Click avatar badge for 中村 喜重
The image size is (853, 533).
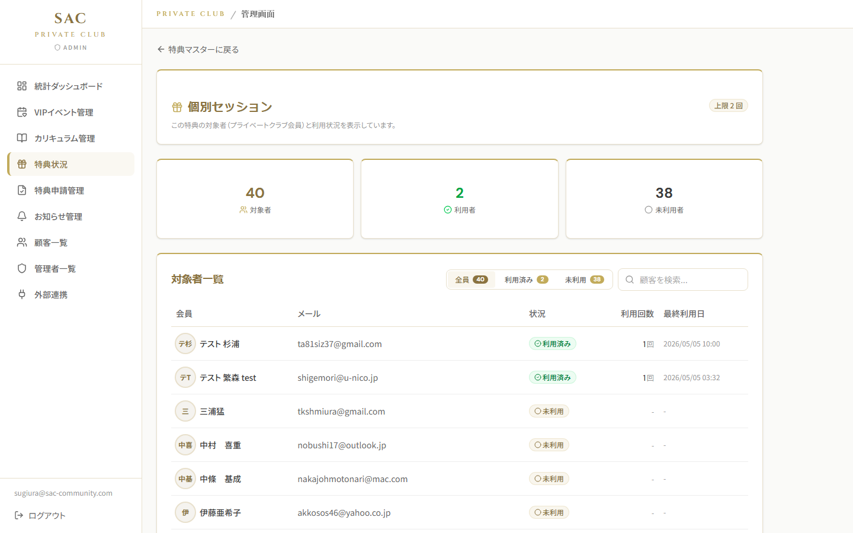(x=185, y=445)
